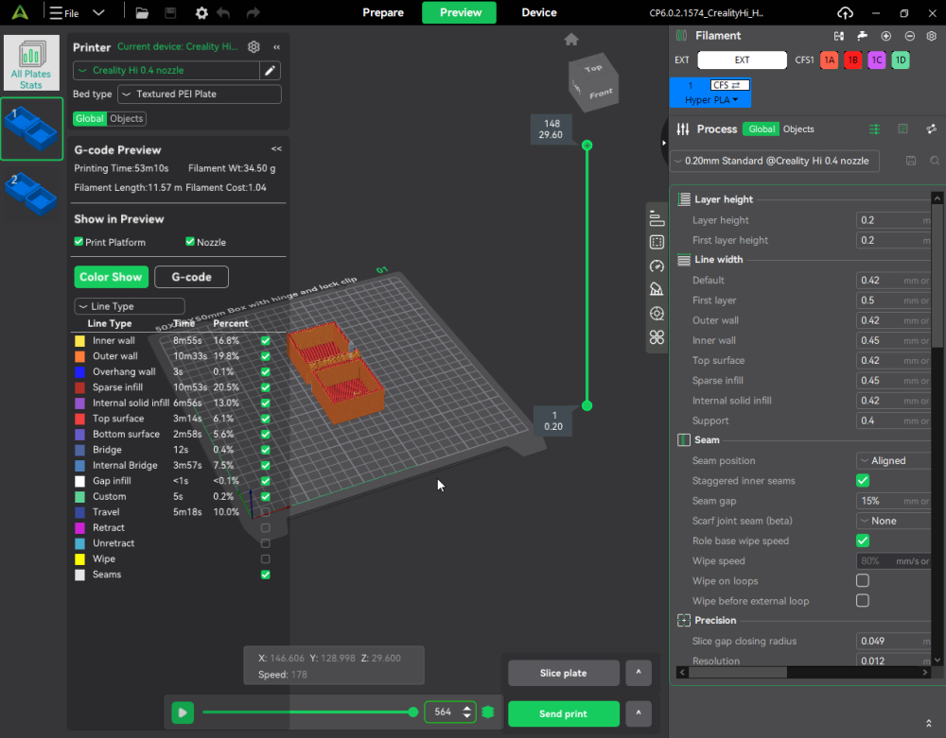Click the flush volumes icon in Filament header
The height and width of the screenshot is (738, 946).
pyautogui.click(x=862, y=36)
